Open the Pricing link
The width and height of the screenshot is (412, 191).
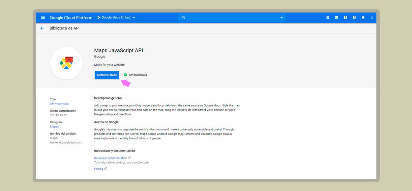tap(99, 169)
